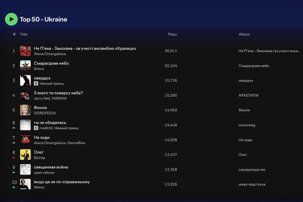Screen dimensions: 303x202
Task: Open truncated album Не П'яна - Закохана (за участі анса…
Action: pyautogui.click(x=269, y=51)
